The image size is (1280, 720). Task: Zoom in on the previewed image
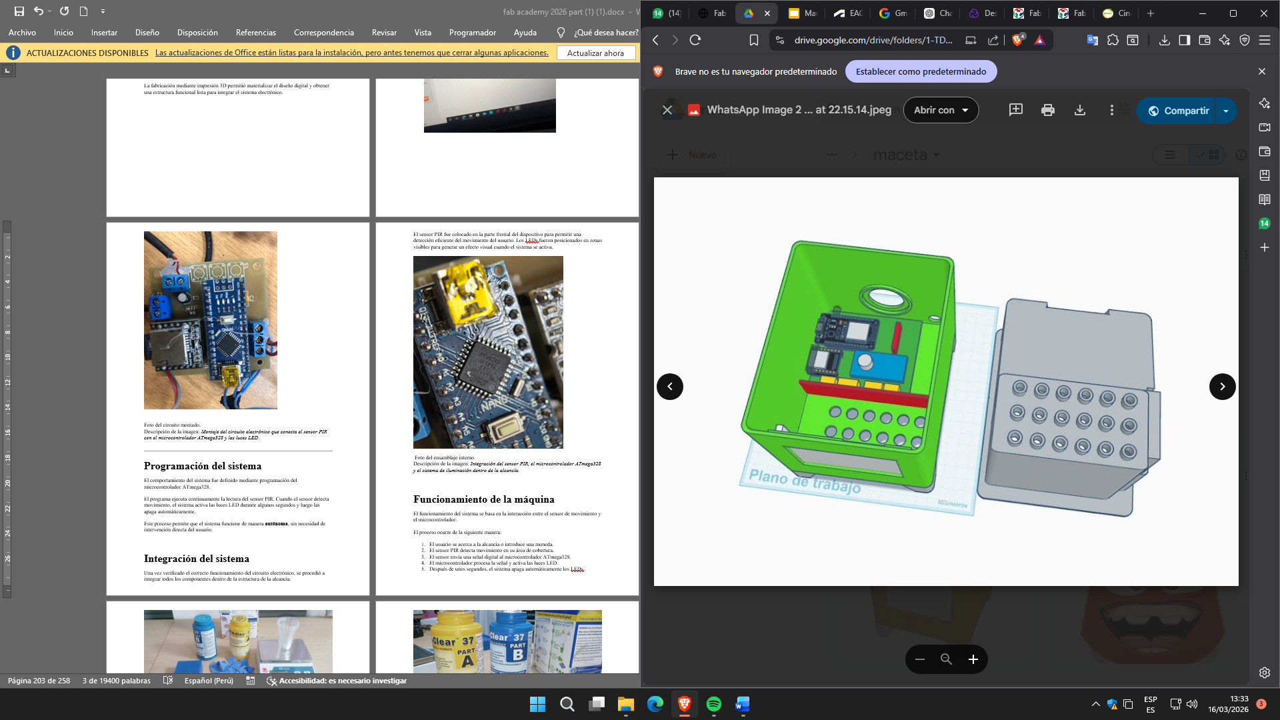point(973,659)
